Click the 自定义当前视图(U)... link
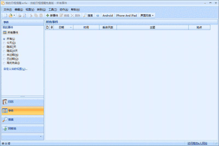Image resolution: width=219 pixels, height=146 pixels. click(16, 69)
